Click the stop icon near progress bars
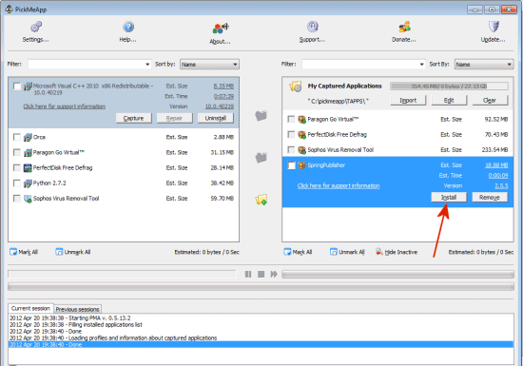Image resolution: width=523 pixels, height=366 pixels. point(261,274)
